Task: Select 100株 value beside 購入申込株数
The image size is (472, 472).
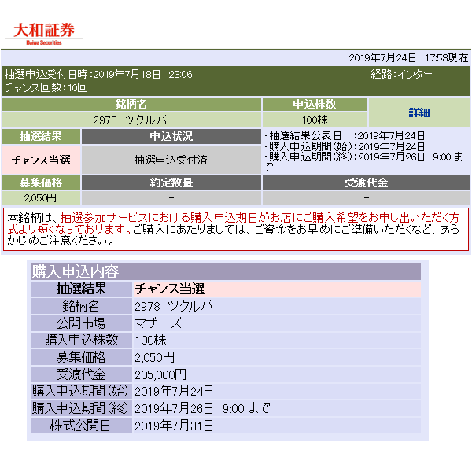Action: 277,340
